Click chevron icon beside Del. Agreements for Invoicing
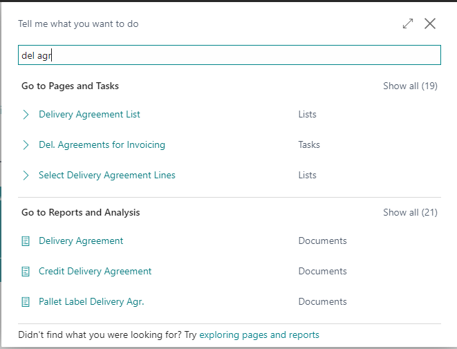The height and width of the screenshot is (349, 457). 26,145
